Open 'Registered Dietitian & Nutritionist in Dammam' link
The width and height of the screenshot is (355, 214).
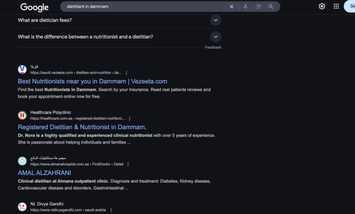(82, 127)
